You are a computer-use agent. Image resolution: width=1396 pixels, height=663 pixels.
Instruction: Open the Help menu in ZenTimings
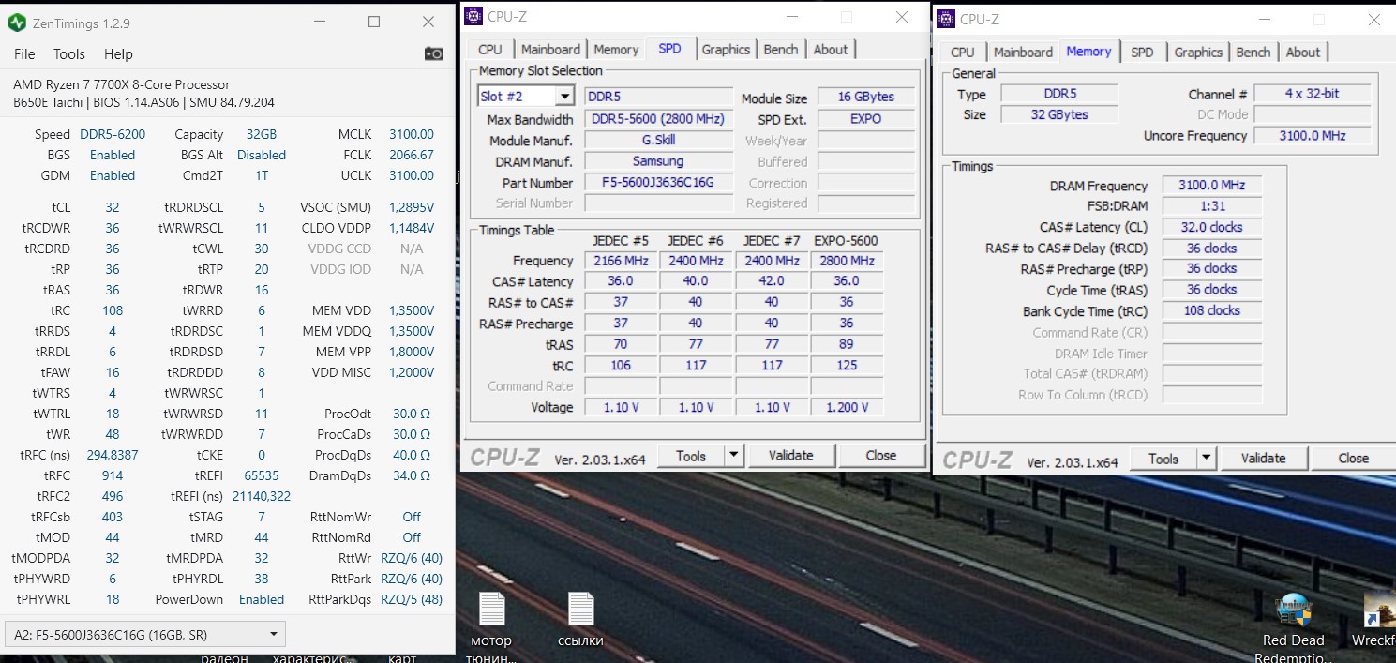pos(118,54)
